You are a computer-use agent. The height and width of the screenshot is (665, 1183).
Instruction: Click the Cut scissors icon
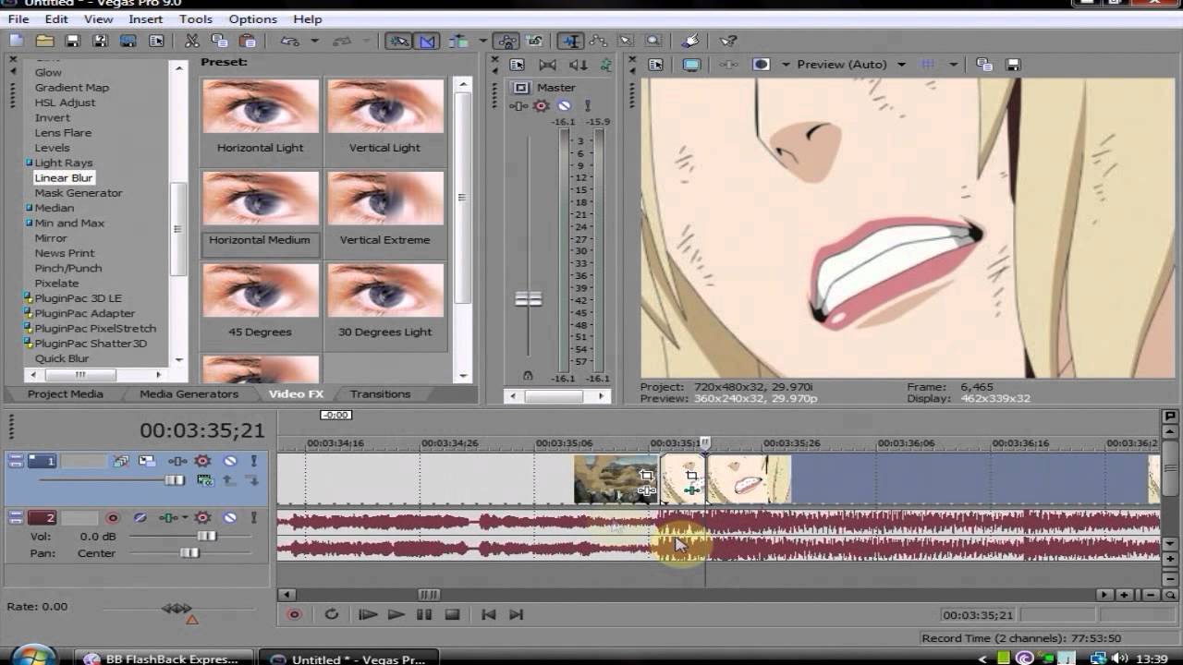pyautogui.click(x=191, y=41)
